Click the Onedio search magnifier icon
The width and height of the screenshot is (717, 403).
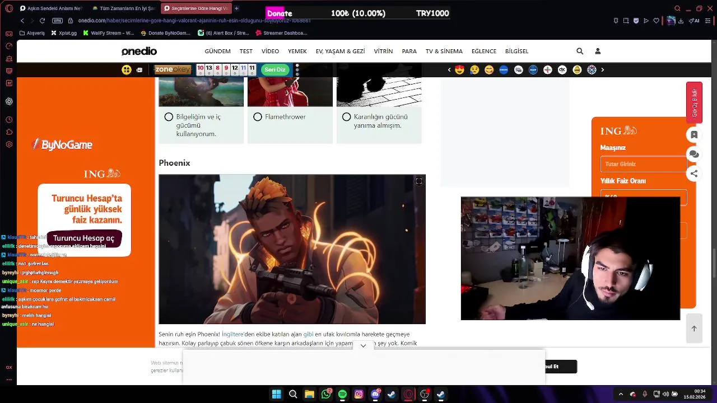580,51
